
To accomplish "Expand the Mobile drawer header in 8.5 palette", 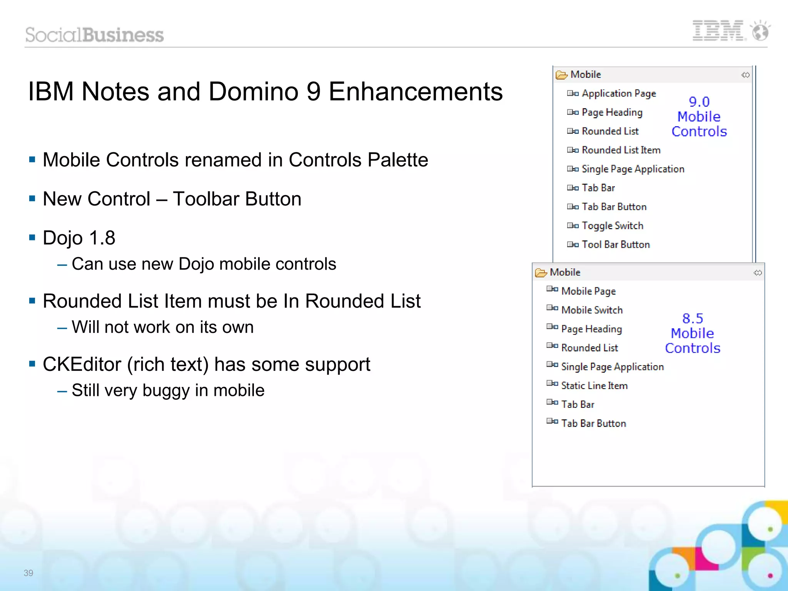I will 648,272.
